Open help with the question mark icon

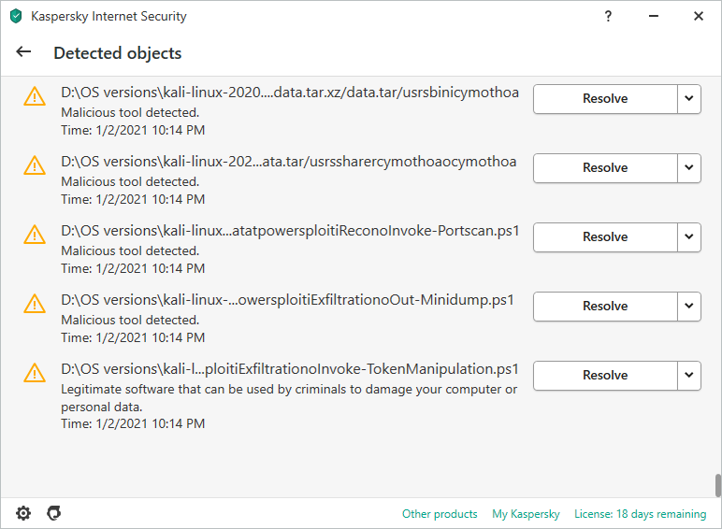tap(608, 16)
